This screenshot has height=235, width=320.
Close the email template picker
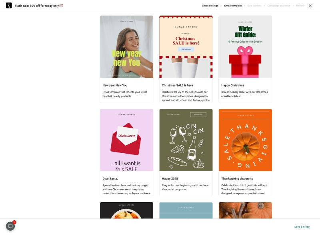pyautogui.click(x=310, y=6)
